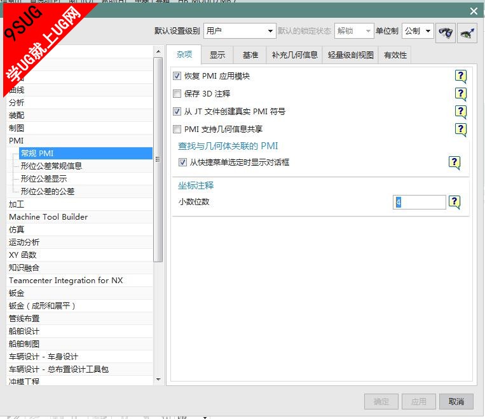The height and width of the screenshot is (419, 485).
Task: Select 形位公差的公差 tree item
Action: 86,192
